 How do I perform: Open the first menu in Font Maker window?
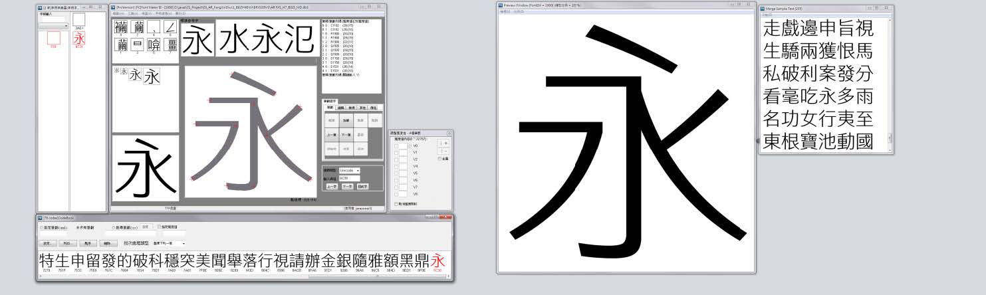coord(118,13)
